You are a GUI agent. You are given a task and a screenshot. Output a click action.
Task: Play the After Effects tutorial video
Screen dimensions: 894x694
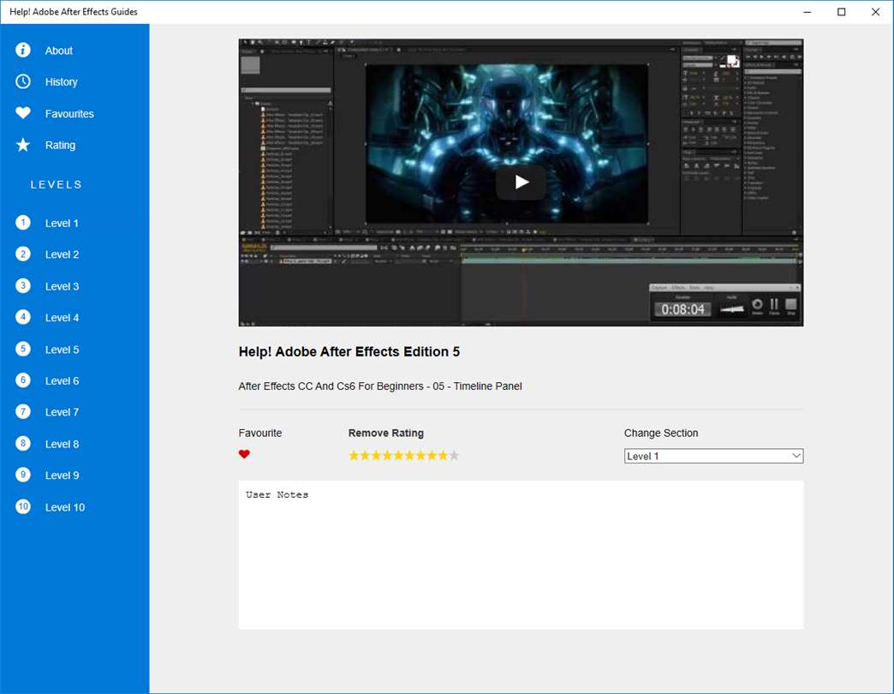pos(521,182)
